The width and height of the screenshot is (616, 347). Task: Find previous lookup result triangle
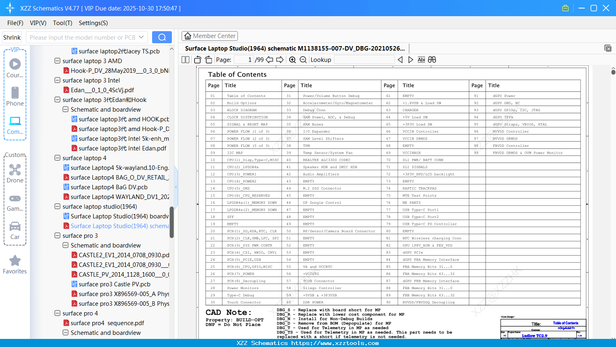coord(400,59)
